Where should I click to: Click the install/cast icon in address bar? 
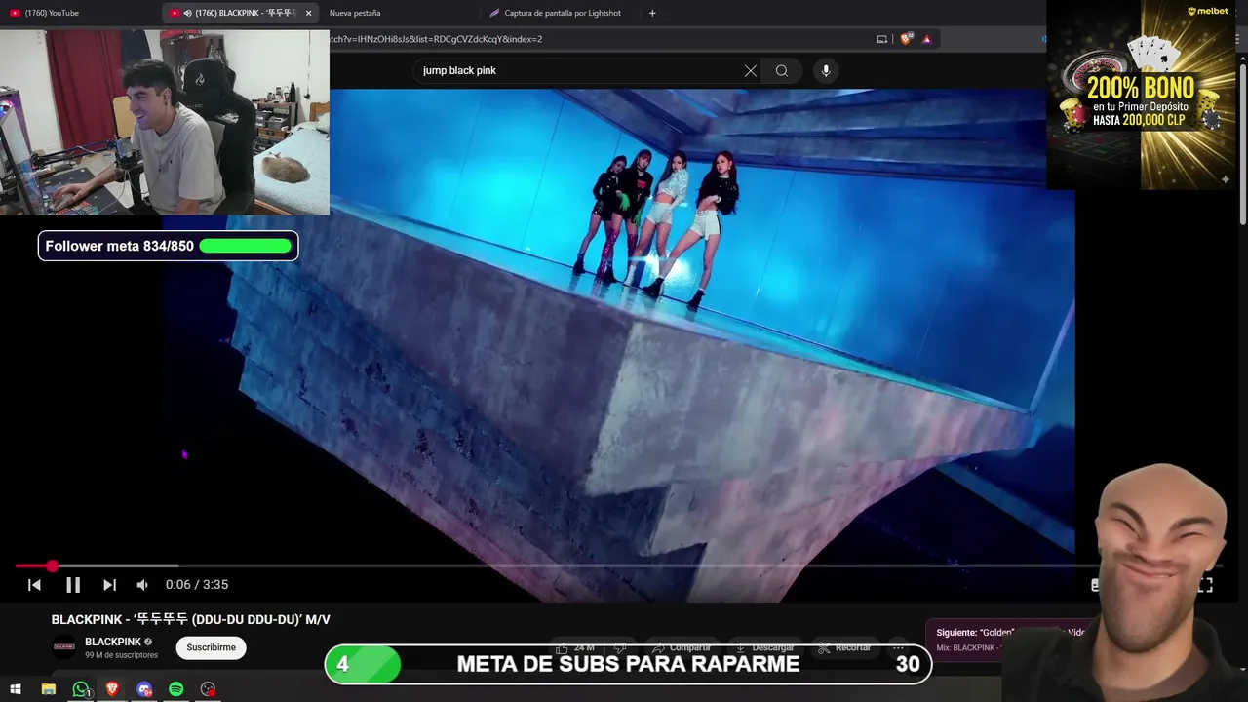click(x=882, y=39)
